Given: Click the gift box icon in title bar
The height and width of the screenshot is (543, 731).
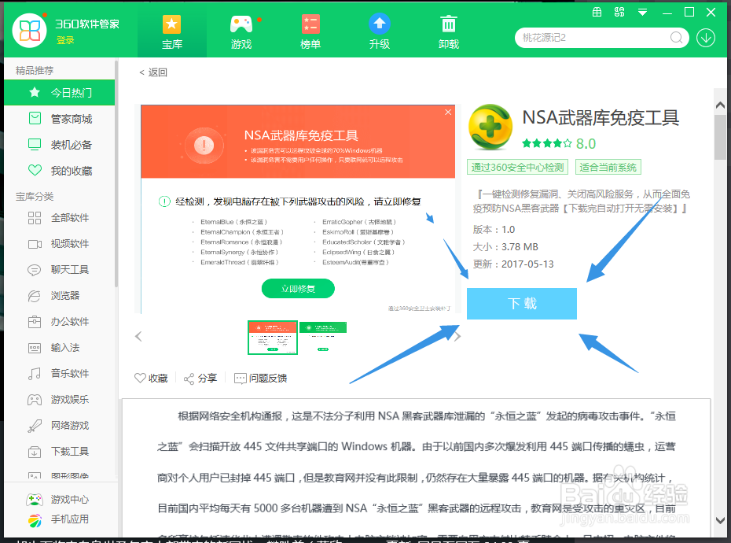Looking at the screenshot, I should 597,12.
